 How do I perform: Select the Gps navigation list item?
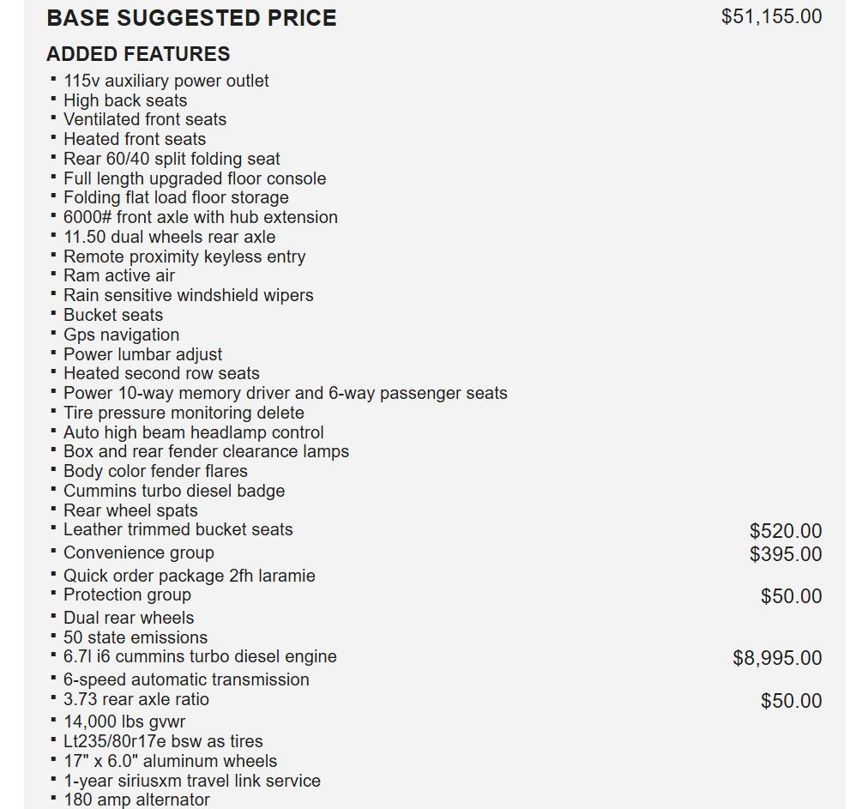coord(121,335)
